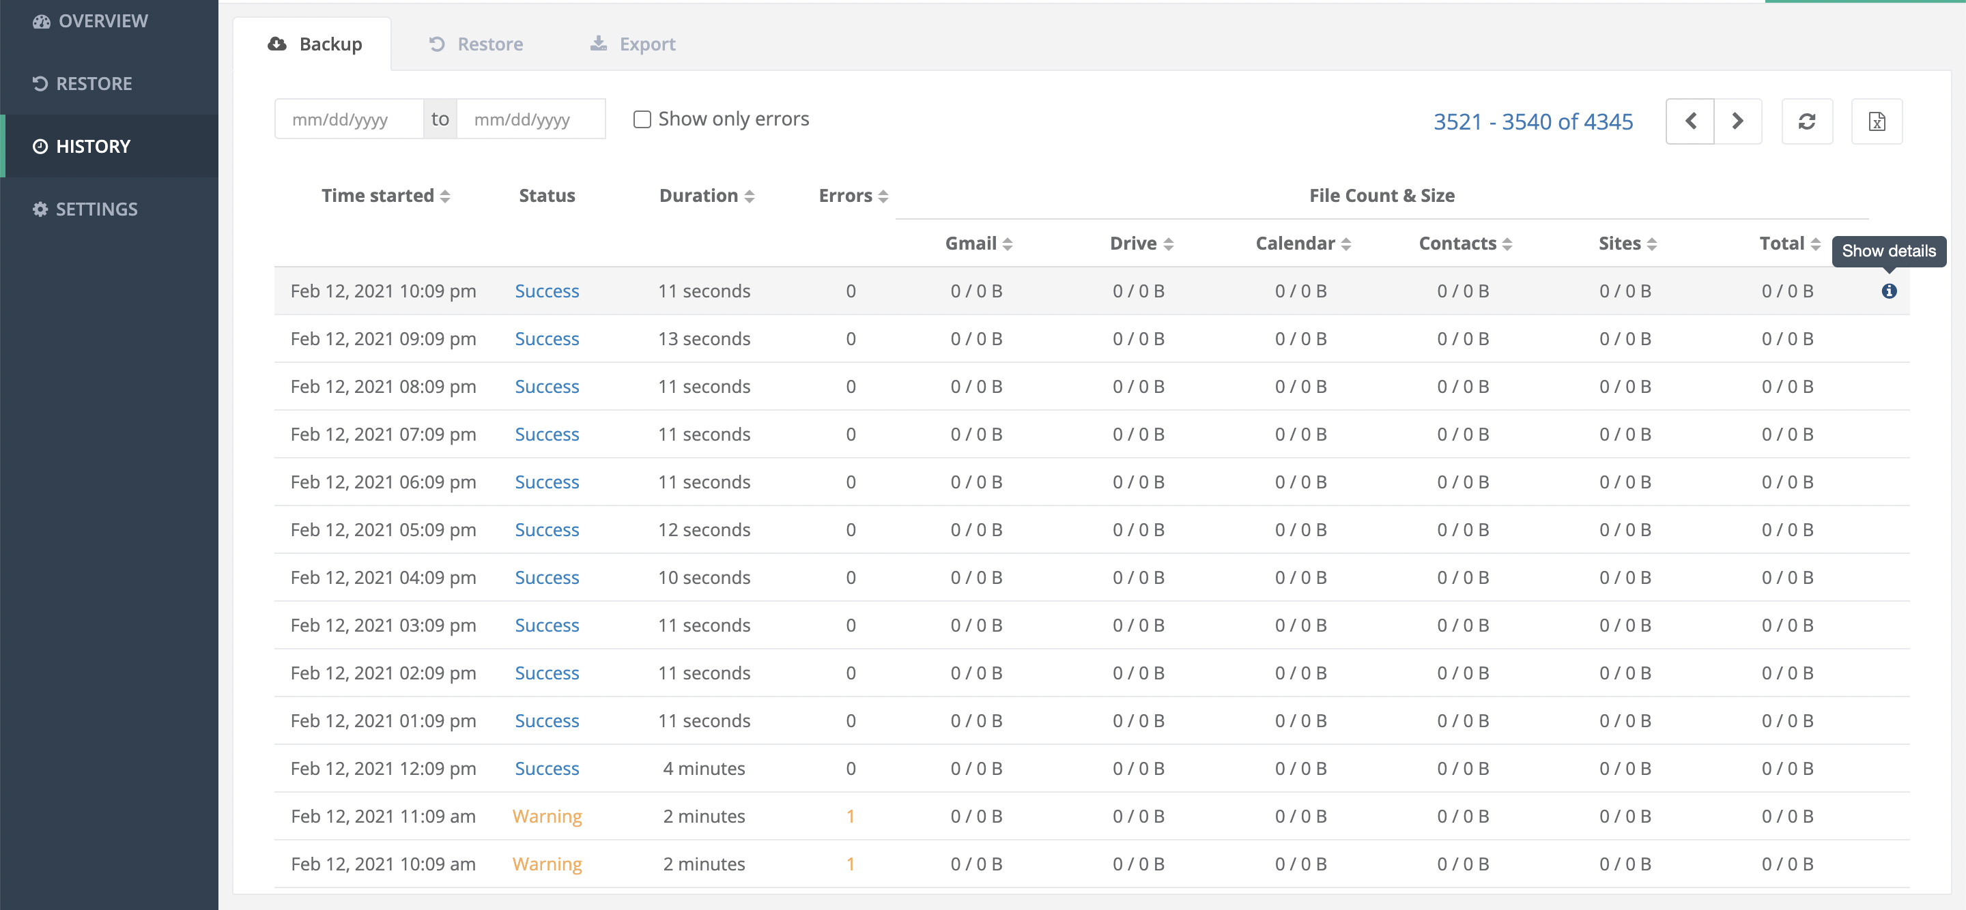Click the download icon on Export tab
The image size is (1966, 910).
(x=599, y=44)
